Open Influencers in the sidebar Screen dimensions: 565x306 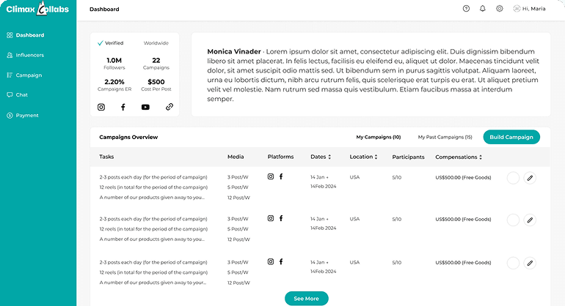[x=29, y=55]
